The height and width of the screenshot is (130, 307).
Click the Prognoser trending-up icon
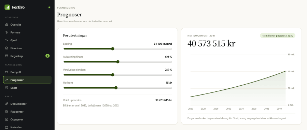[6, 80]
